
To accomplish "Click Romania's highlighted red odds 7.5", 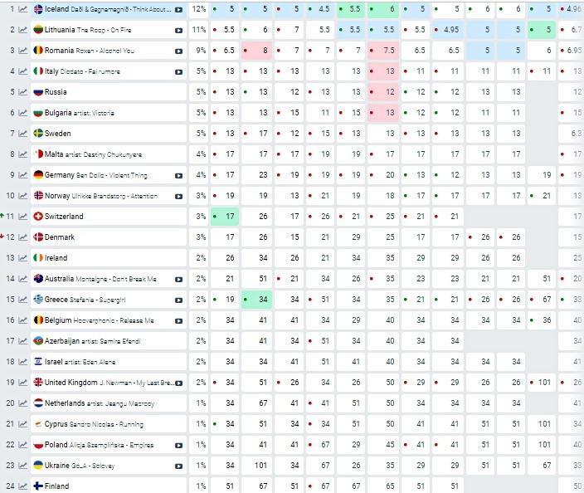I will click(383, 51).
